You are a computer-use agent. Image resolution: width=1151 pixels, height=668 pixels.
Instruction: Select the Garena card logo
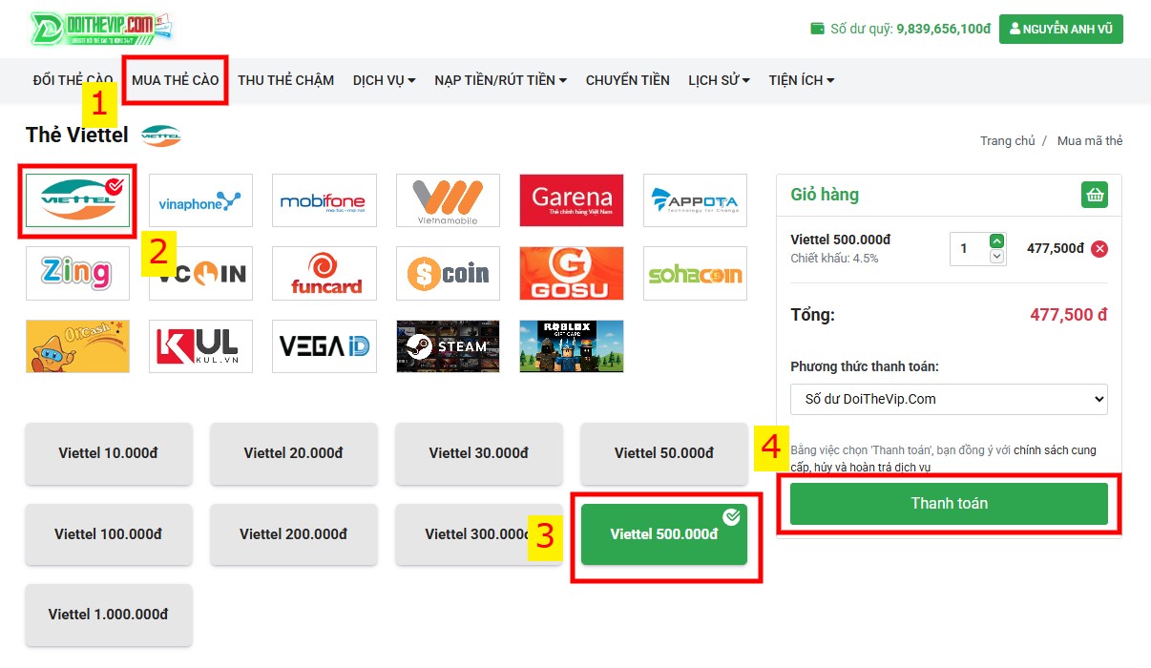point(572,200)
